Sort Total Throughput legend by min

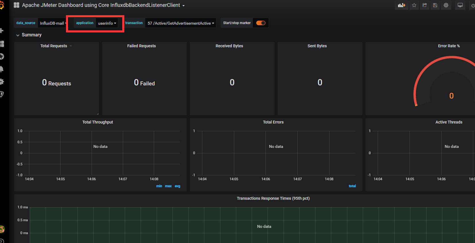[159, 186]
